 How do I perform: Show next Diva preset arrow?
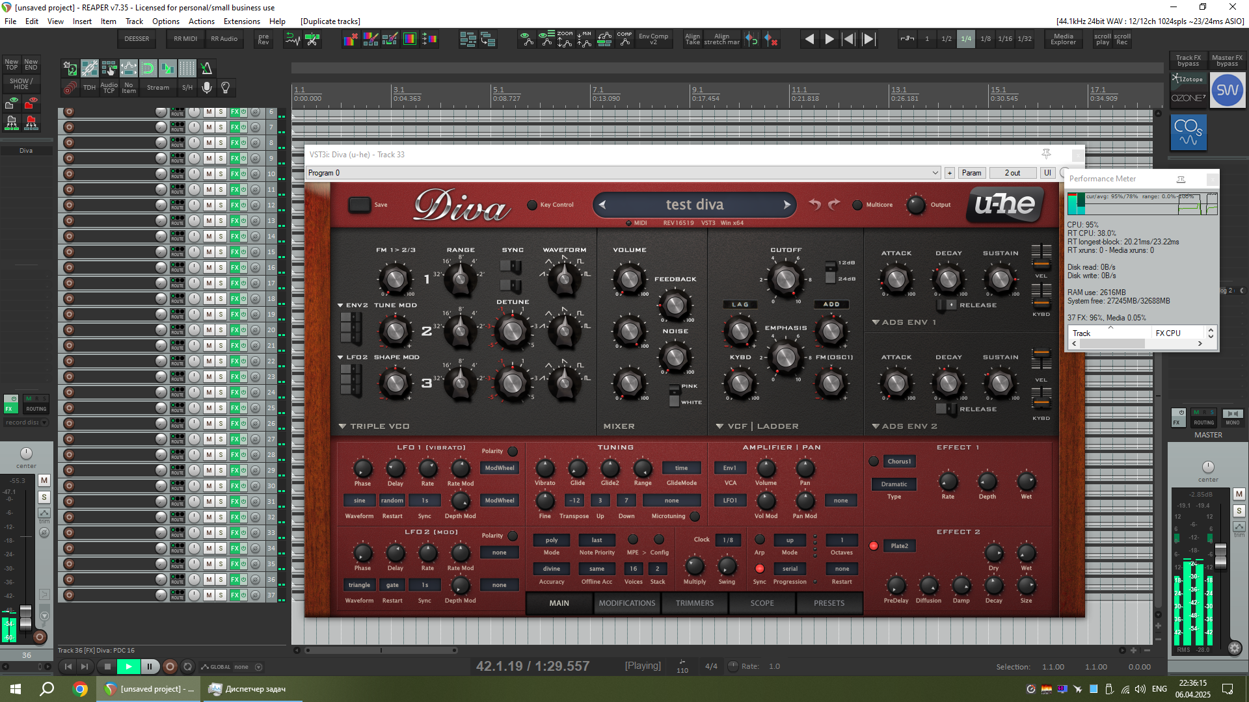[x=786, y=205]
